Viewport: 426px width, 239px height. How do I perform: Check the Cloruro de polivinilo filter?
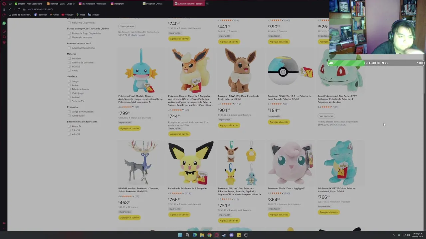[x=69, y=62]
